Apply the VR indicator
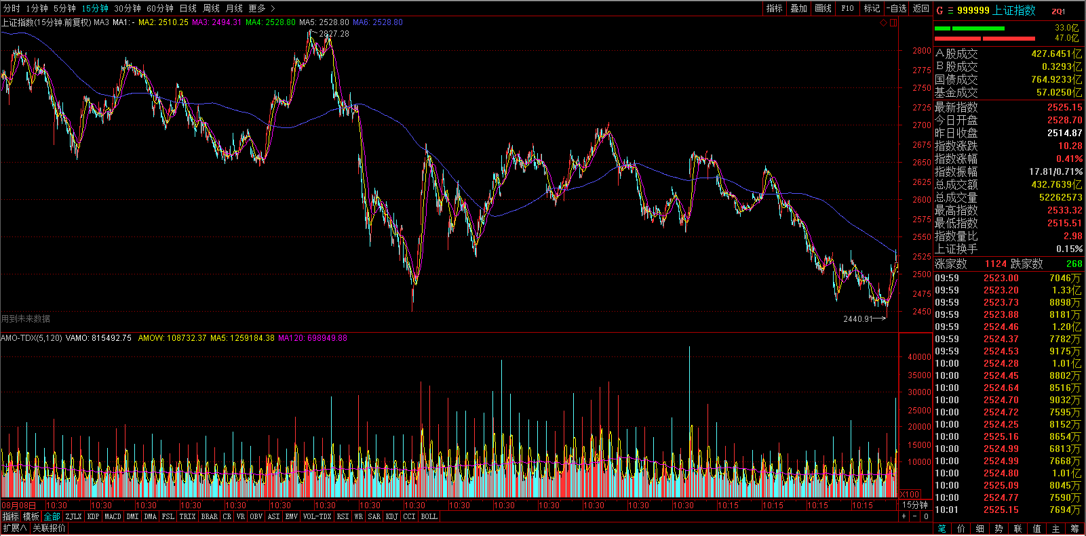 click(240, 516)
